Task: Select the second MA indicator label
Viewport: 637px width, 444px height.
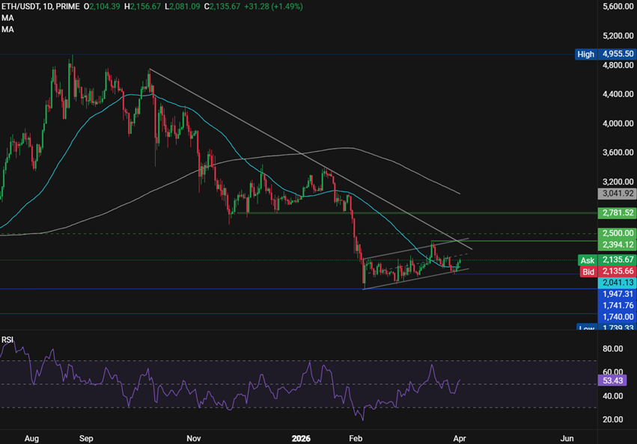Action: pos(7,30)
